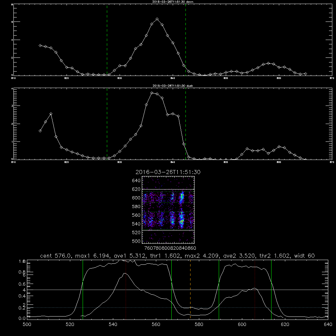The height and width of the screenshot is (336, 336).
Task: Click the dawn curve's secondary peak diamond near 858
Action: tap(268, 64)
